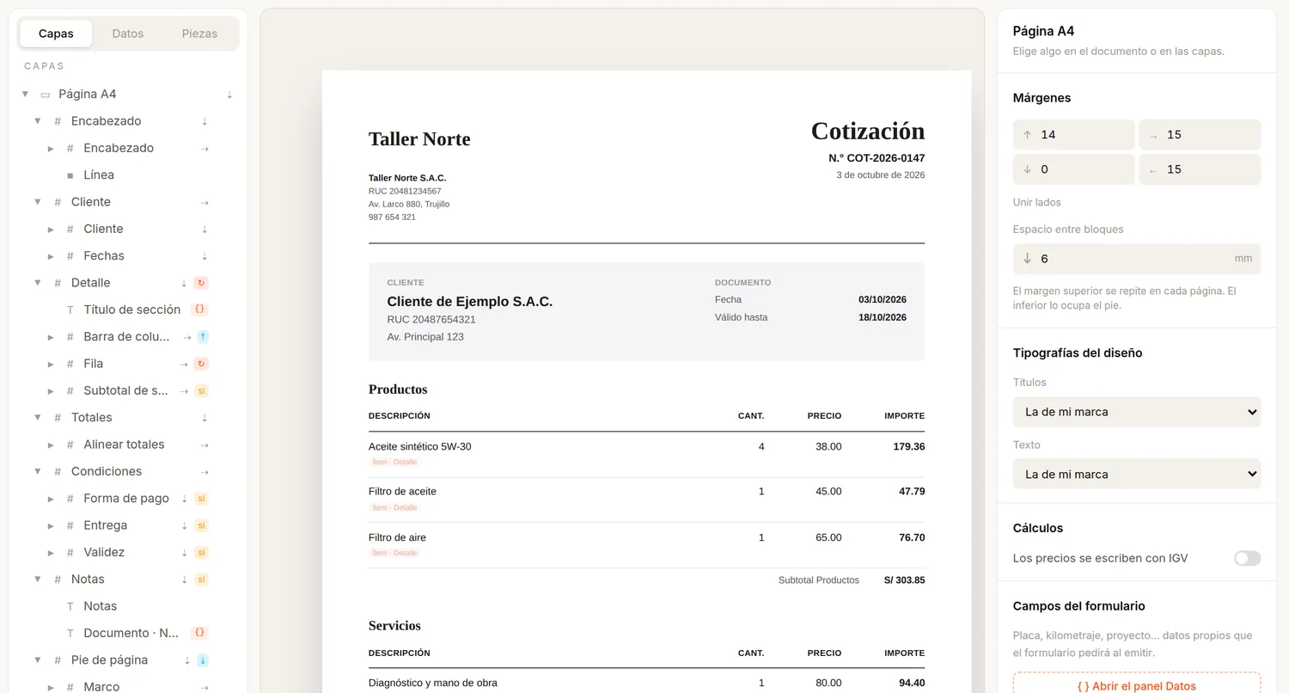Viewport: 1289px width, 693px height.
Task: Click the braces badge on the Documento text layer
Action: 199,633
